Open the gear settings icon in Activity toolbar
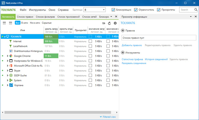 [115, 23]
